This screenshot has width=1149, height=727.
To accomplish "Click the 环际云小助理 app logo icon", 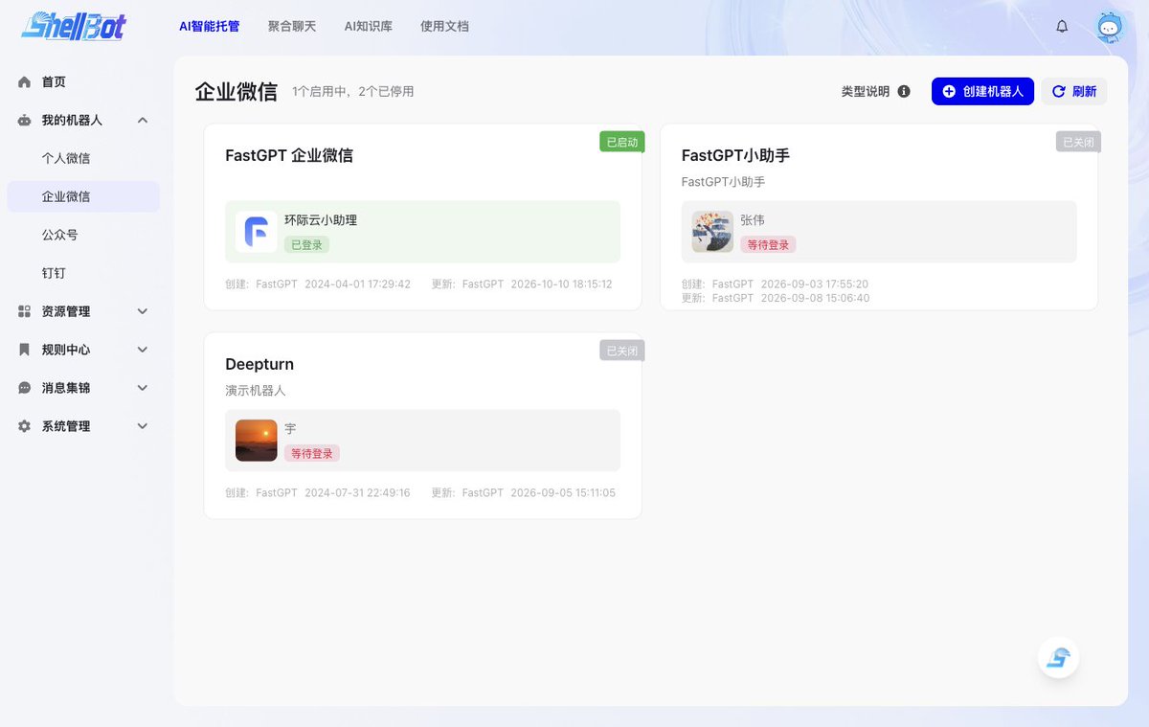I will (x=256, y=232).
